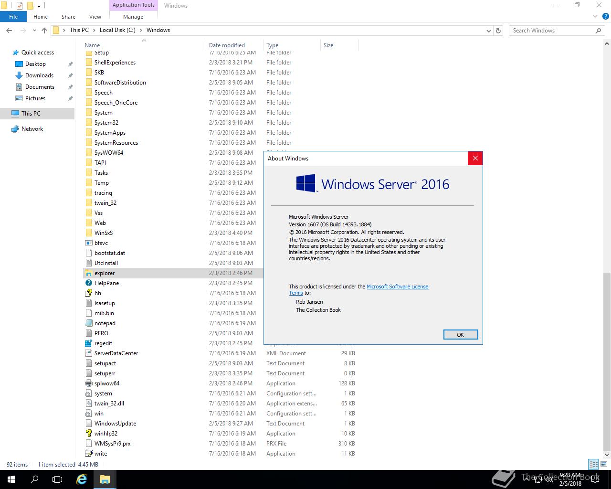Open Quick Access Toolbar customize dropdown
The width and height of the screenshot is (611, 489).
point(39,6)
